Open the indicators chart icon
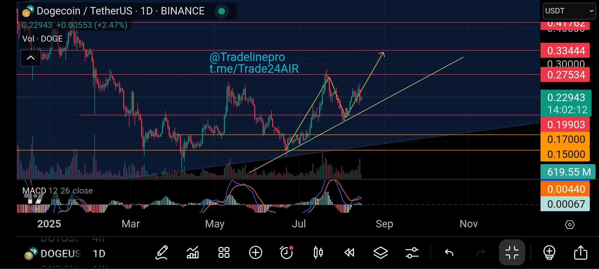 [x=192, y=252]
